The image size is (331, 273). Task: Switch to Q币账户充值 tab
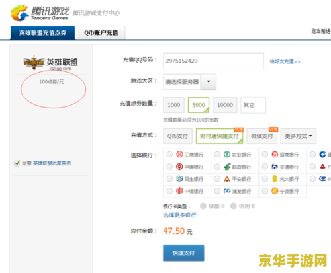pyautogui.click(x=101, y=32)
